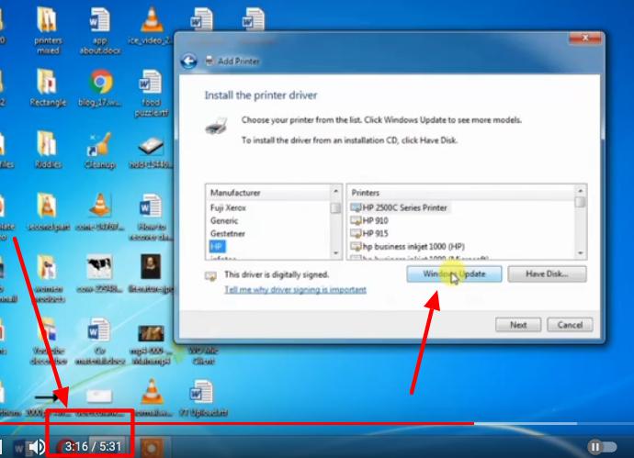This screenshot has height=458, width=634.
Task: Click the Printers list scroll down arrow
Action: tap(580, 253)
